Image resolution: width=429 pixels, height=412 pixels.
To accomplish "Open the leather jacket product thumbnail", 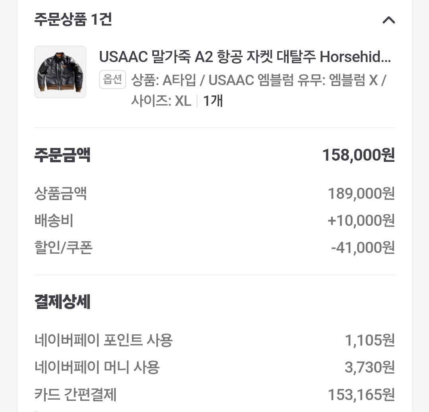I will [60, 72].
